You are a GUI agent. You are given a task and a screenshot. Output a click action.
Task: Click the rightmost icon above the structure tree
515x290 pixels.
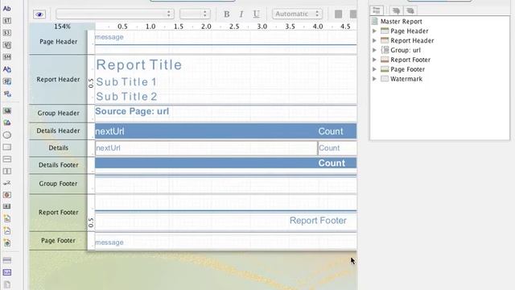(x=410, y=10)
